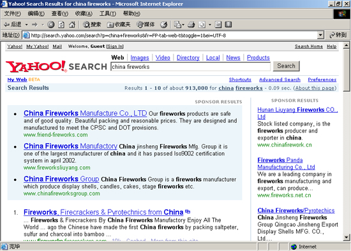Click the History icon in toolbar

(163, 25)
